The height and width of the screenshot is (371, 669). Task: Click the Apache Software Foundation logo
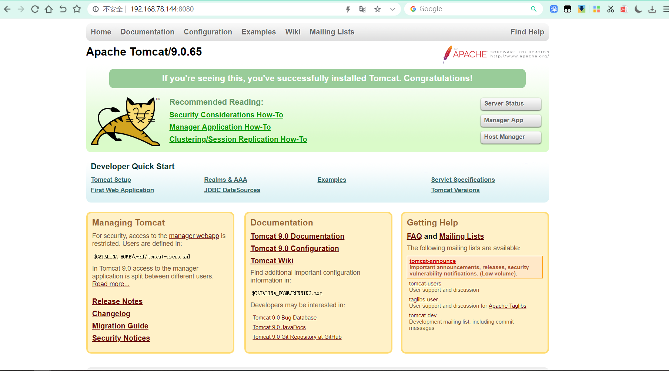pos(496,54)
